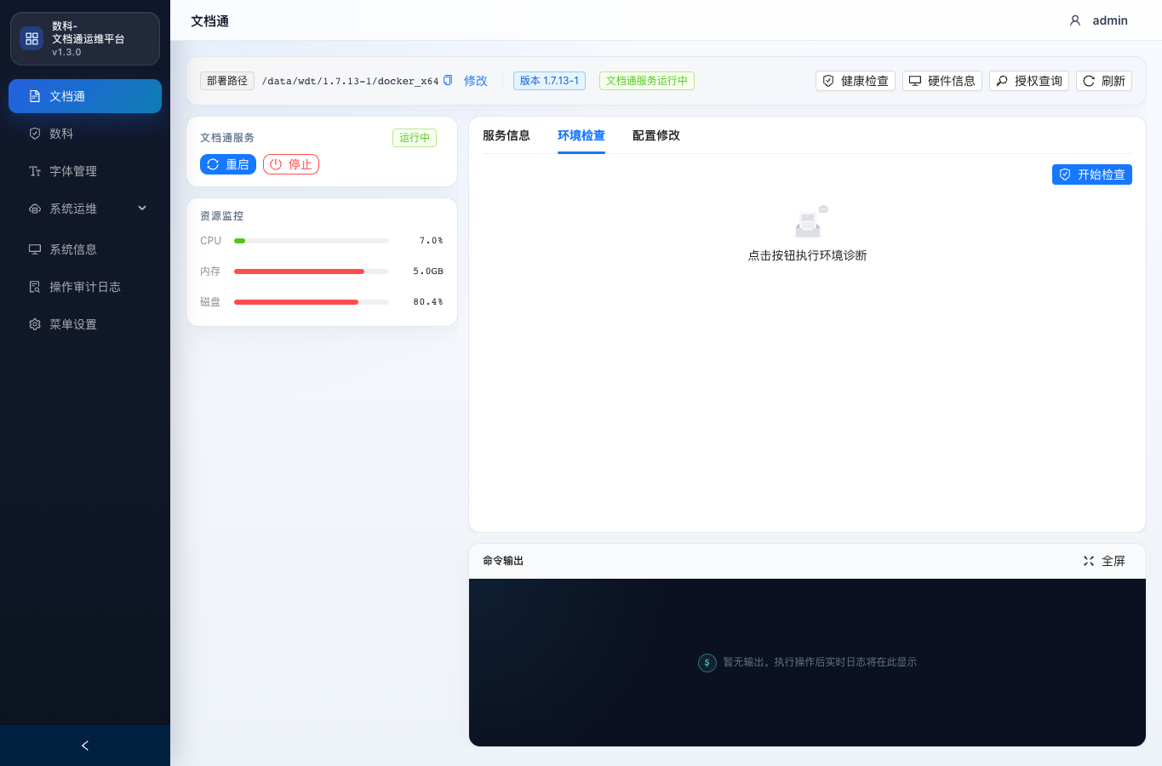Click the platform logo grid icon
Viewport: 1162px width, 766px height.
click(31, 38)
